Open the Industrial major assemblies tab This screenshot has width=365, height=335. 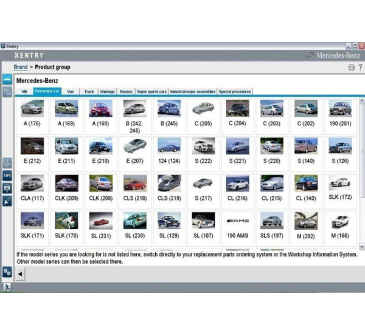[192, 91]
